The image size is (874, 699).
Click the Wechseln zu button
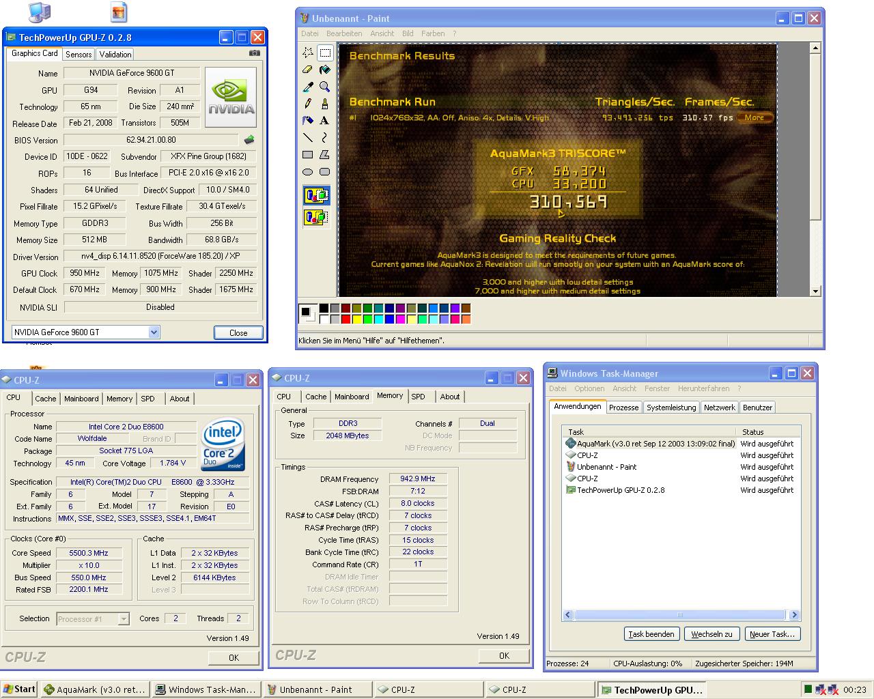711,634
